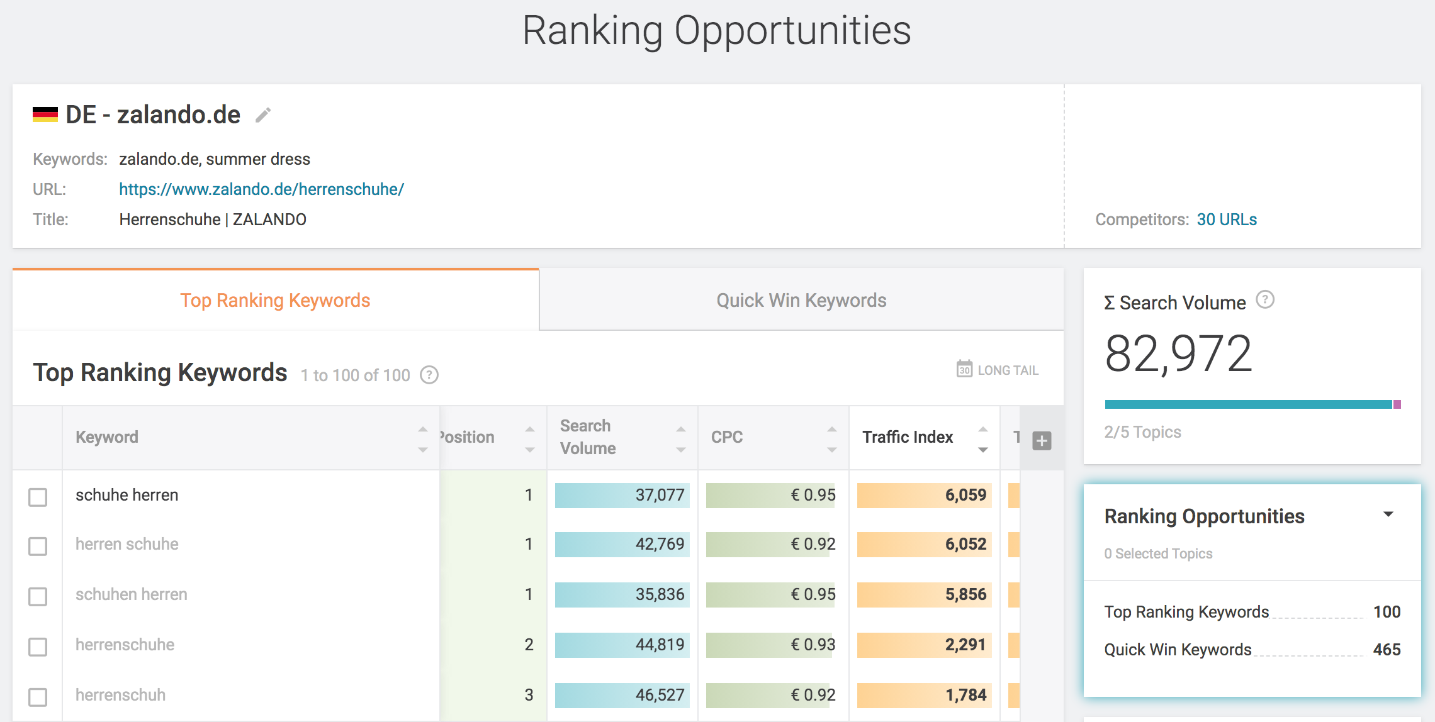Click the 2/5 Topics label
The image size is (1435, 722).
coord(1143,432)
